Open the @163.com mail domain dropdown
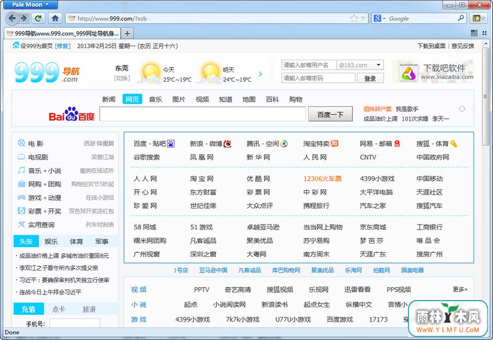 [x=360, y=65]
